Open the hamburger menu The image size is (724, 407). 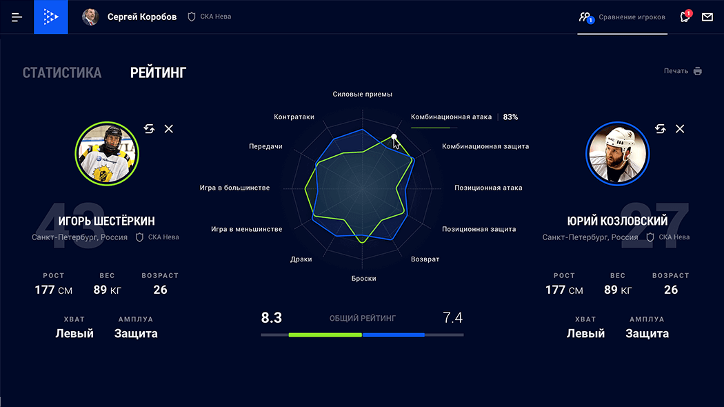coord(17,17)
